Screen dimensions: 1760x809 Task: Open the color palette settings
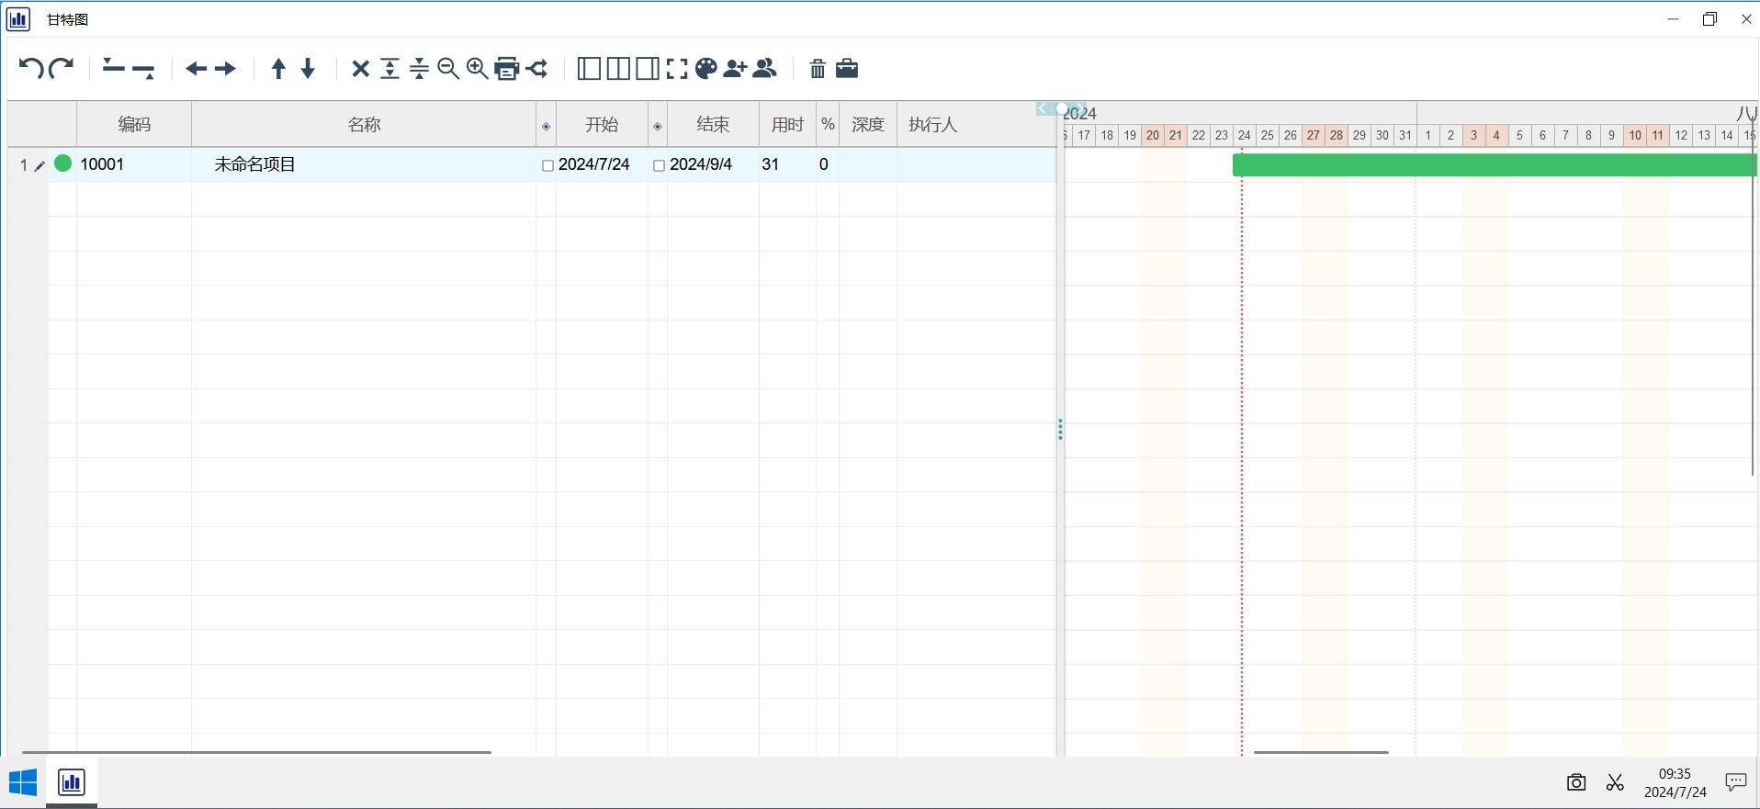(x=705, y=69)
